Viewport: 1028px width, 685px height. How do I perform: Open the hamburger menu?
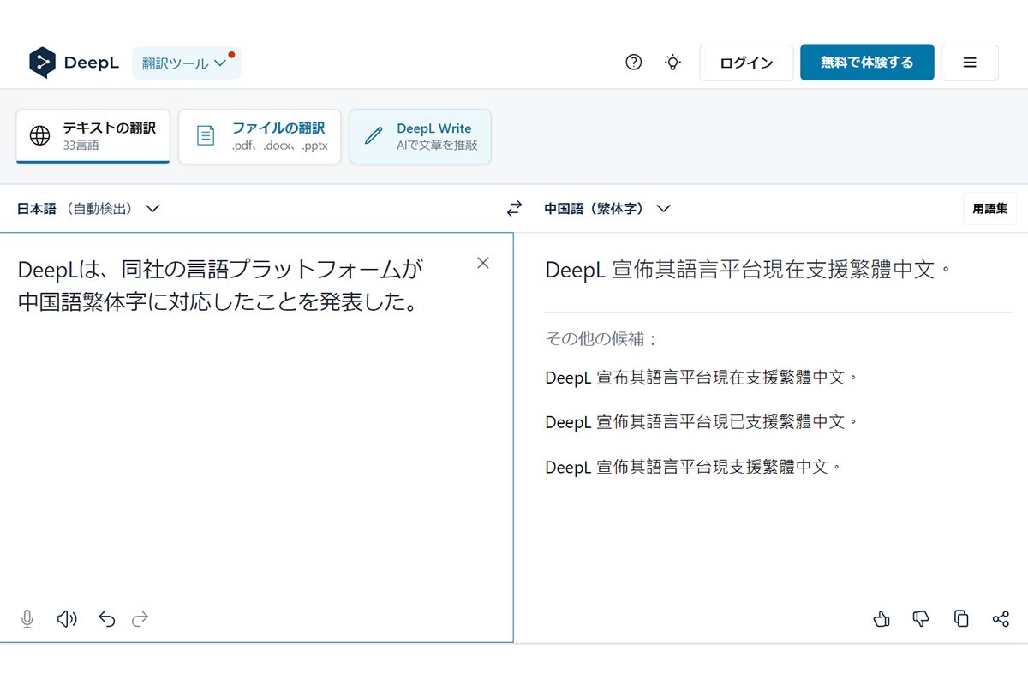[x=969, y=62]
